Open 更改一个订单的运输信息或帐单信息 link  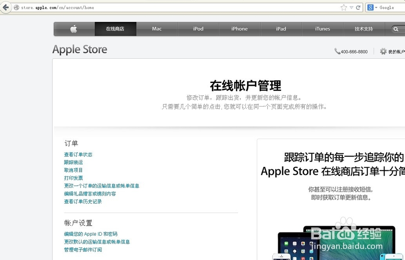coord(102,185)
